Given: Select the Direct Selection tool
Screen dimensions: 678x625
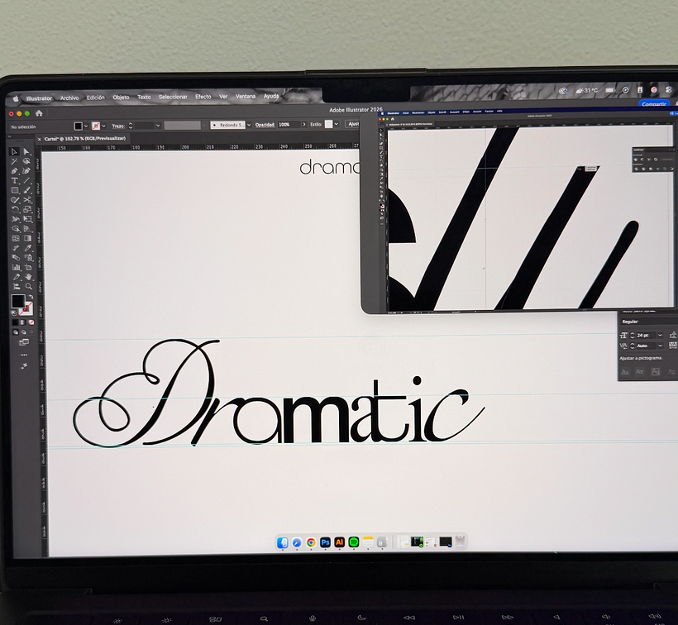Looking at the screenshot, I should coord(26,151).
